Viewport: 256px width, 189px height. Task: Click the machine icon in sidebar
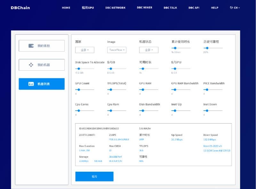(31, 65)
